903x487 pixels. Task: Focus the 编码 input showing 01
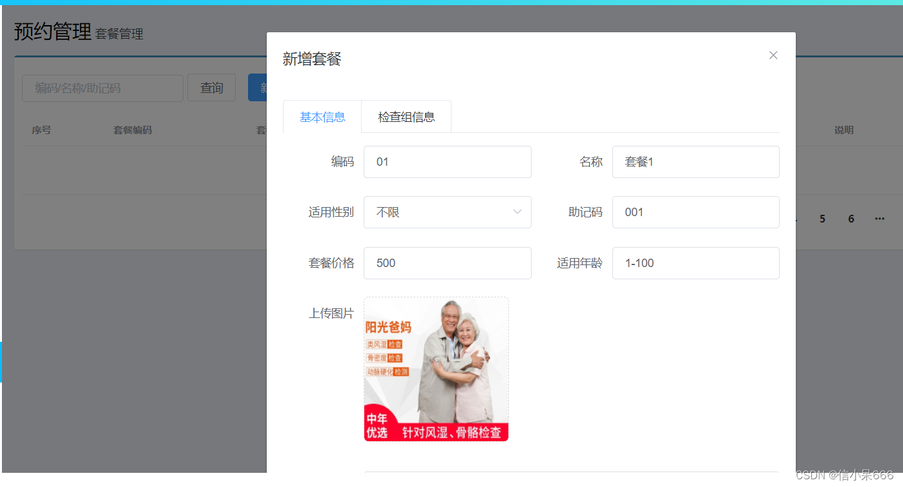click(x=448, y=161)
